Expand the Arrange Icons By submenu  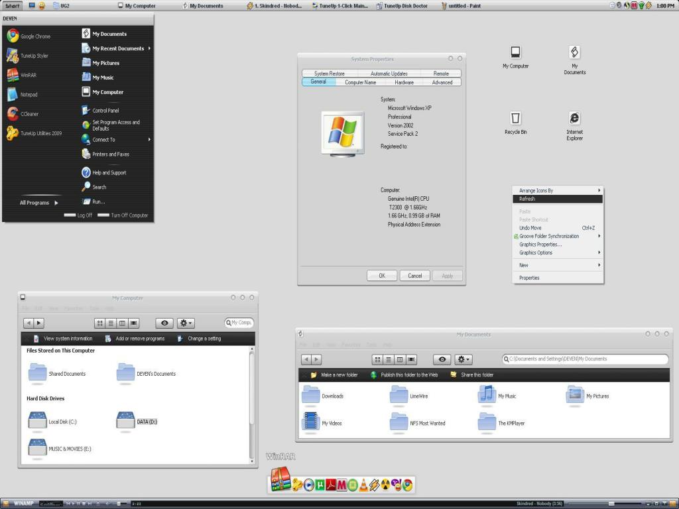pos(558,190)
